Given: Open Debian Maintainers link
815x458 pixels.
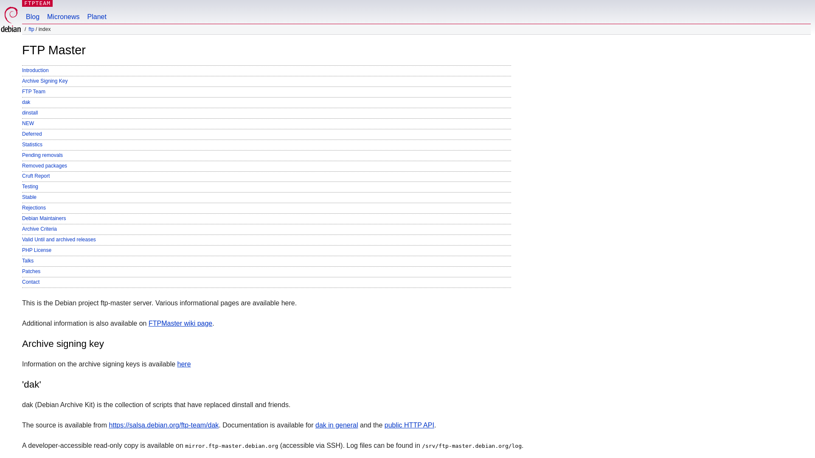Looking at the screenshot, I should (44, 218).
